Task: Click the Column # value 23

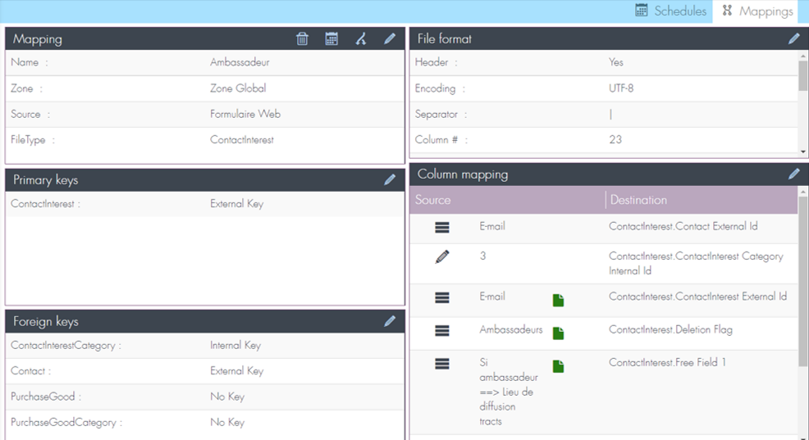Action: tap(615, 139)
